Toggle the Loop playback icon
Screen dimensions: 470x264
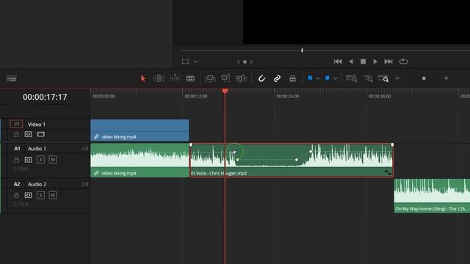click(403, 62)
